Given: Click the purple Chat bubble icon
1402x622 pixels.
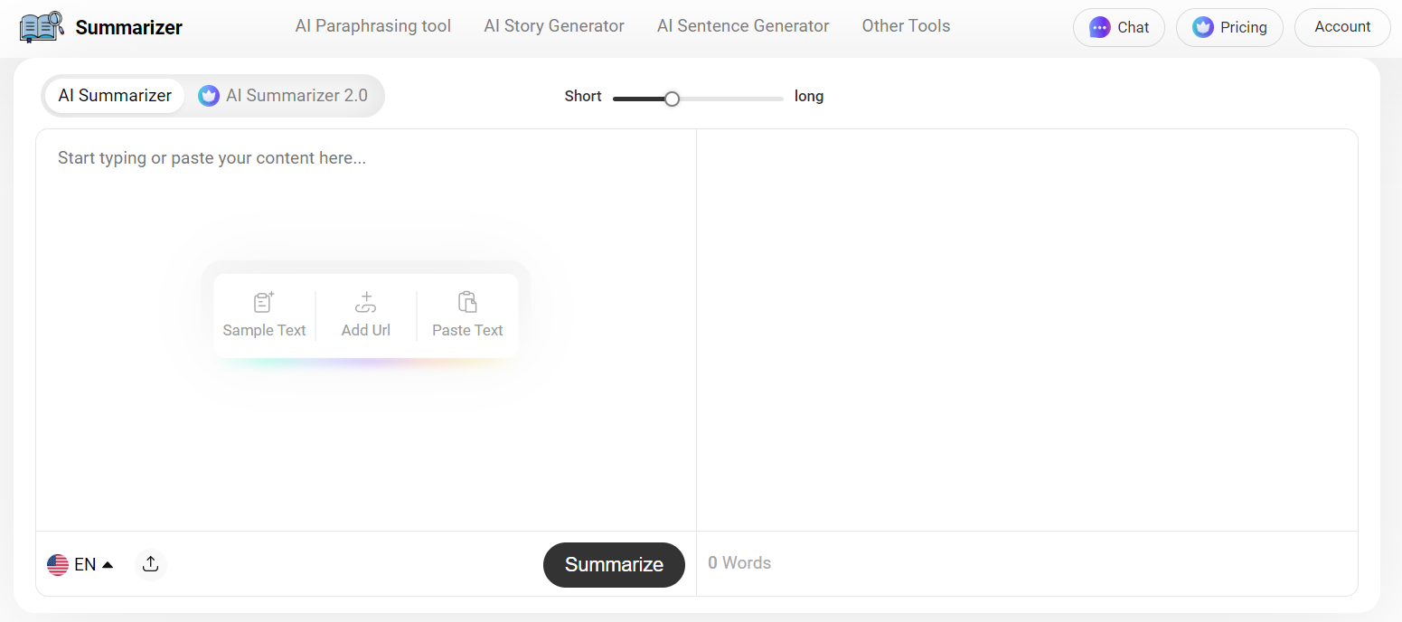Looking at the screenshot, I should [x=1099, y=27].
